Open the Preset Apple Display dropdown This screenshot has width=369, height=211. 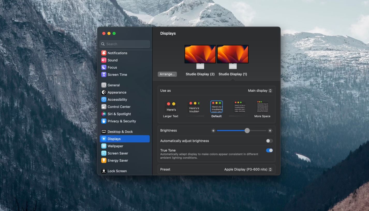[x=248, y=170]
